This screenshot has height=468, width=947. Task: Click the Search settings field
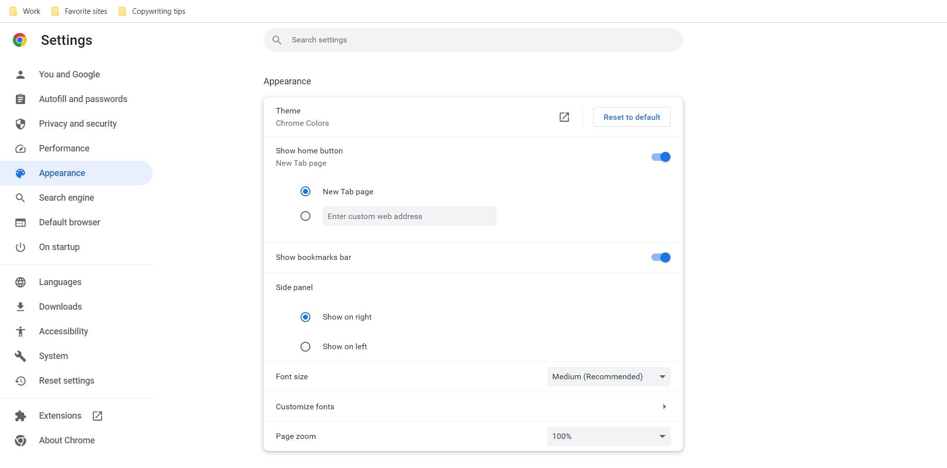point(472,40)
